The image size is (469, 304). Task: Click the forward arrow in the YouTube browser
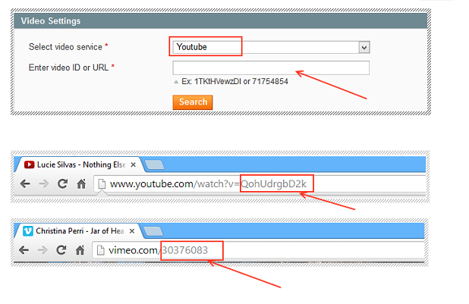click(43, 183)
